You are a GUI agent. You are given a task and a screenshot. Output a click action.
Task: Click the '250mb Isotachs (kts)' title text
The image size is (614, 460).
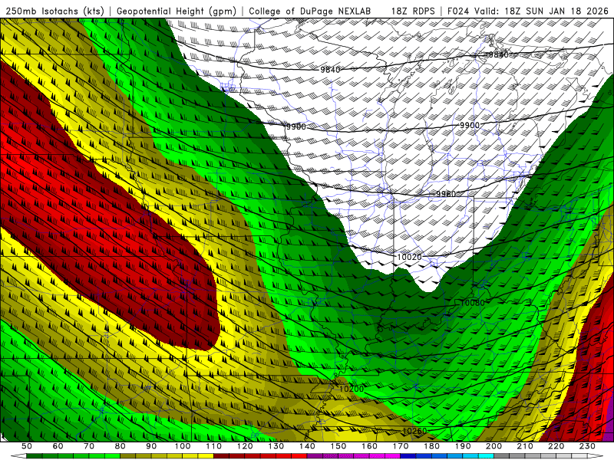[54, 11]
